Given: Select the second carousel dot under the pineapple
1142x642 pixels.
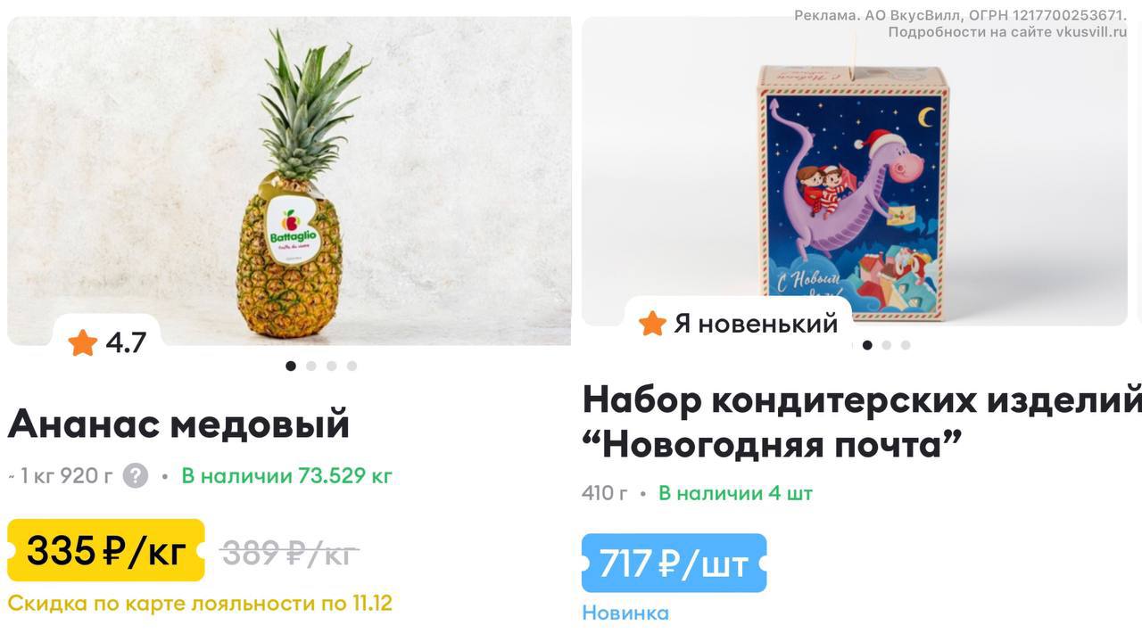Looking at the screenshot, I should 311,366.
